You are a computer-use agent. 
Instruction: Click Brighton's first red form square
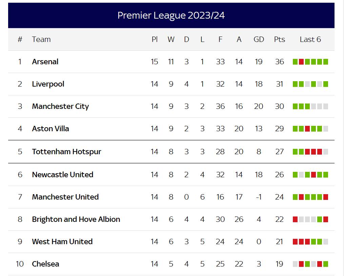pos(295,219)
